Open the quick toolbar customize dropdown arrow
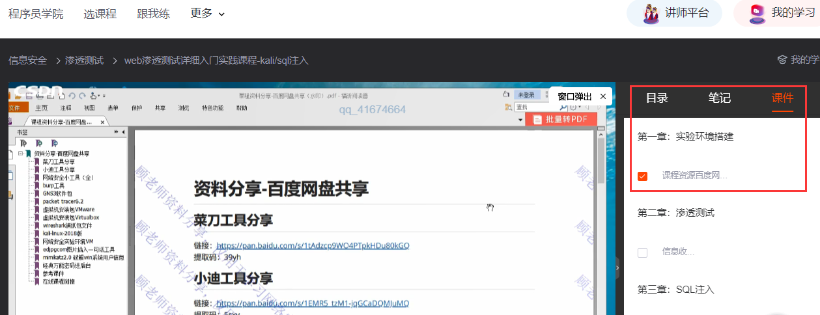 coord(104,96)
